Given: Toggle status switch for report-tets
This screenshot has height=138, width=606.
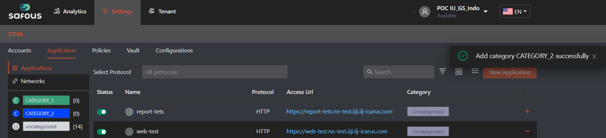Looking at the screenshot, I should 102,112.
